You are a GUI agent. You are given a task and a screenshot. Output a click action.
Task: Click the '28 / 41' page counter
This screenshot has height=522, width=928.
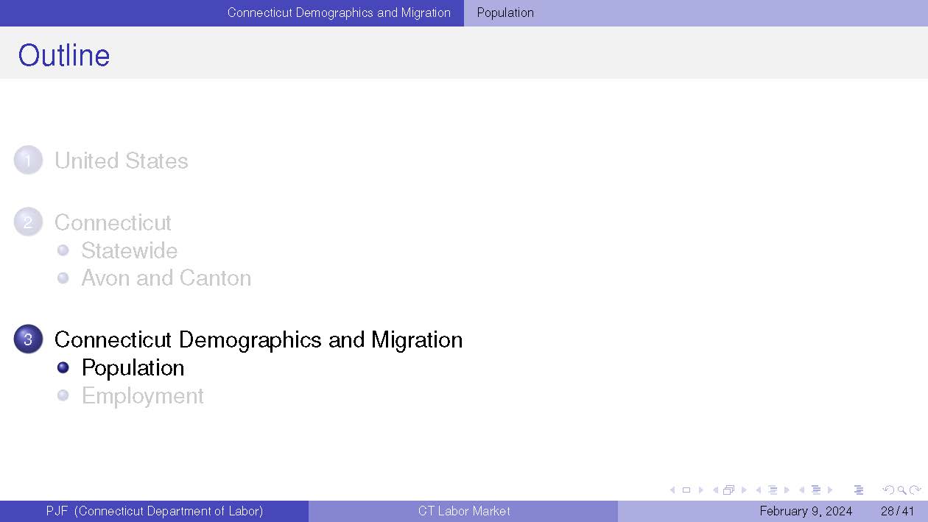pyautogui.click(x=897, y=511)
